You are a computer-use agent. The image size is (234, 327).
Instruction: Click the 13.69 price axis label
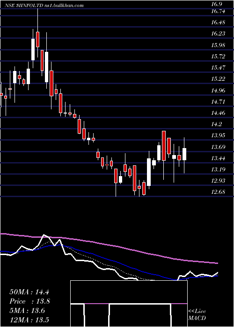(219, 147)
